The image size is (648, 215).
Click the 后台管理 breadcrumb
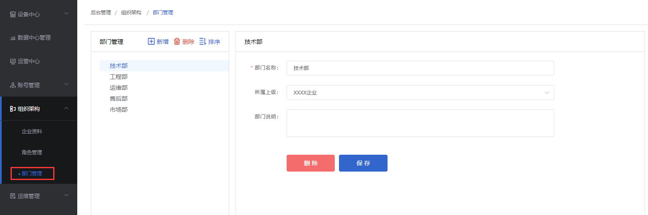pos(101,13)
